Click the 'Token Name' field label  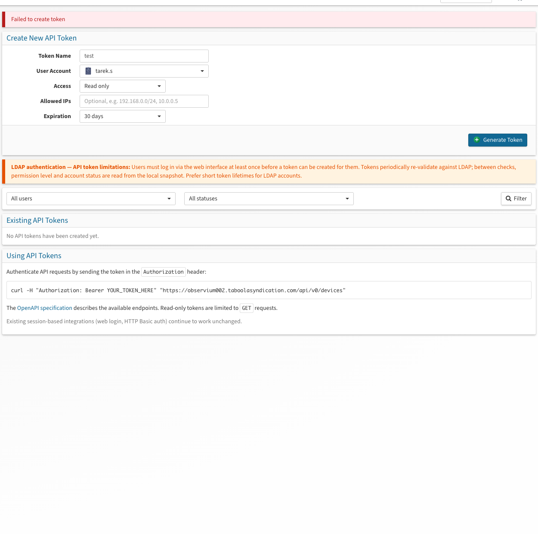tap(55, 56)
